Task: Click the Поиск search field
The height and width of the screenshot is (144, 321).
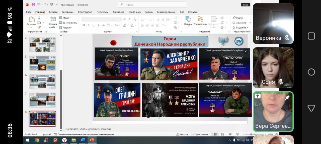Action: [152, 5]
